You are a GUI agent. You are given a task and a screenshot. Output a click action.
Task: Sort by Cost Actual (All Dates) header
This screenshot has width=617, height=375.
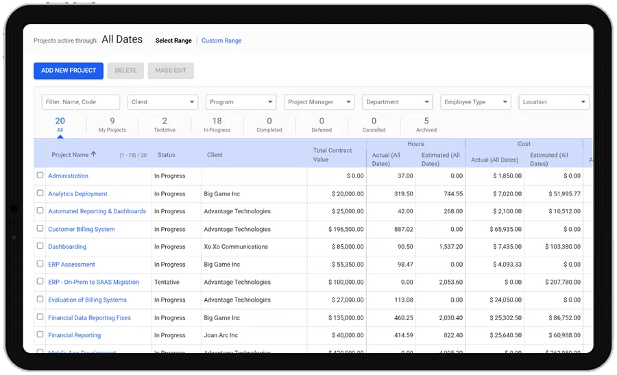494,160
